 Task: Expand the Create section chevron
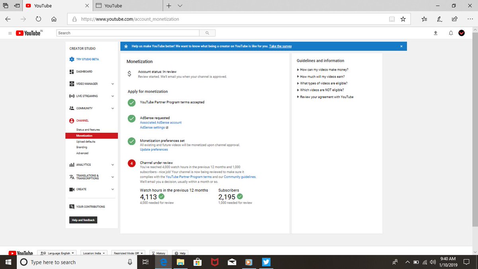(x=113, y=189)
